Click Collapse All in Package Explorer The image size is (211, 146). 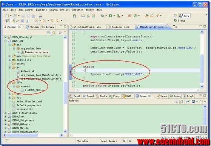[48, 32]
